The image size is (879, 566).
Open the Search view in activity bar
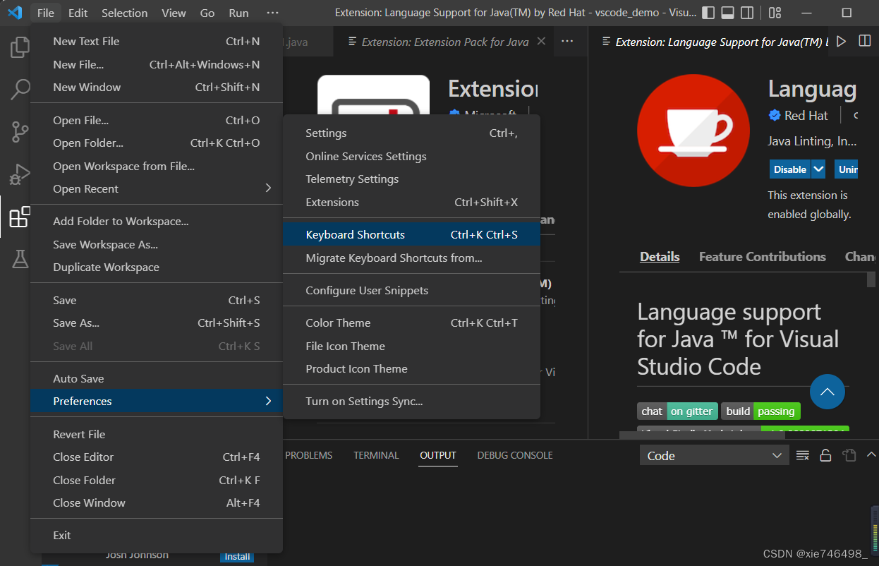click(x=20, y=89)
